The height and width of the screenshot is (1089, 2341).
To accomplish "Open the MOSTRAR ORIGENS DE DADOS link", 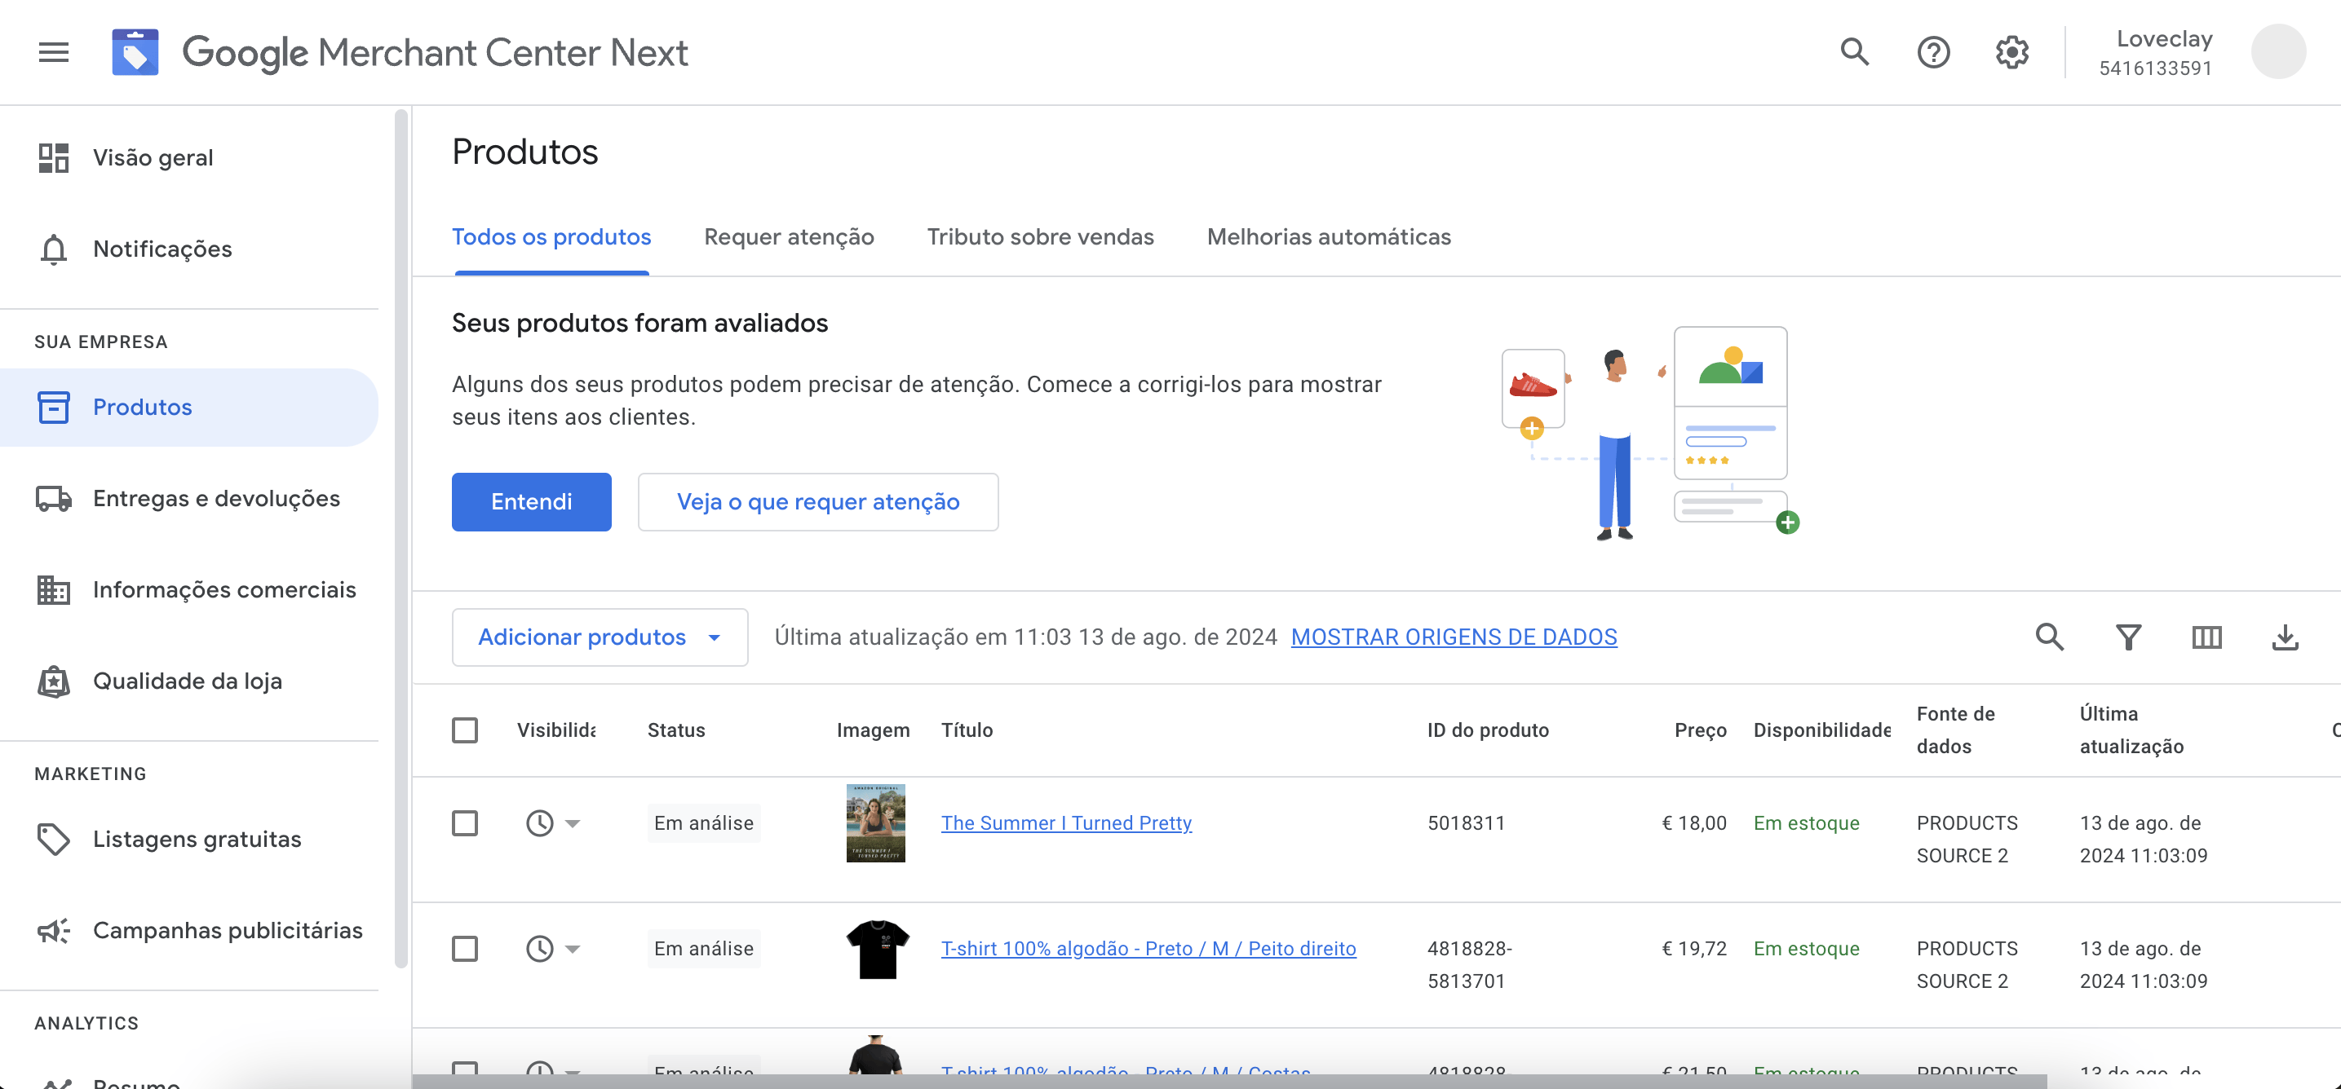I will pyautogui.click(x=1453, y=637).
